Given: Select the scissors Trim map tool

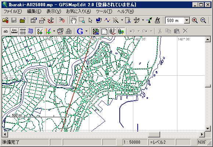Looking at the screenshot, I should click(x=128, y=21).
